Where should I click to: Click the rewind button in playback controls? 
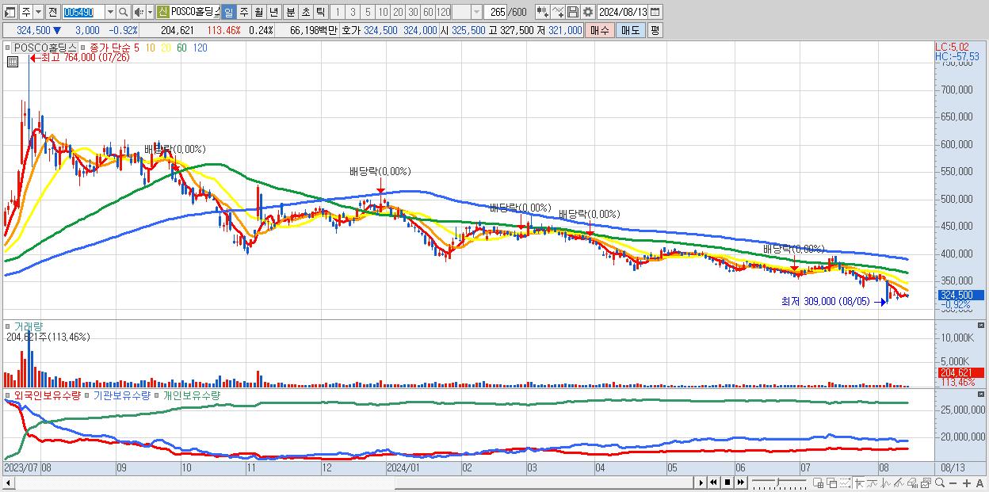(713, 482)
